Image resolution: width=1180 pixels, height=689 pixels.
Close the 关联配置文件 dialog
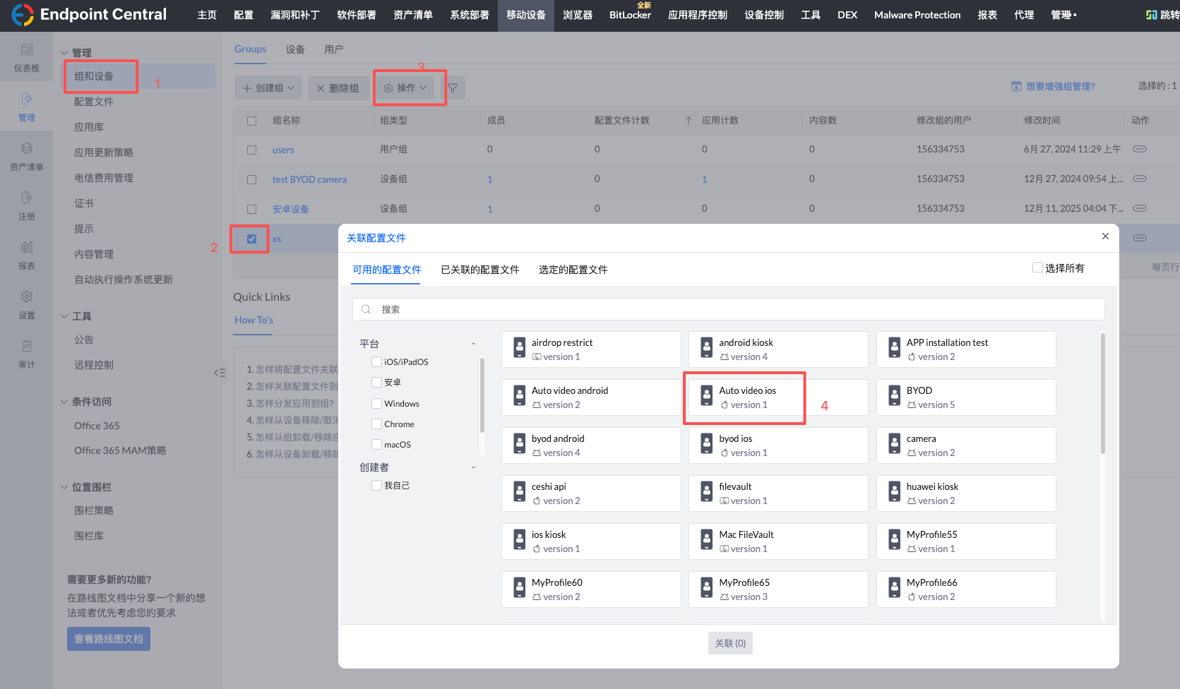(x=1105, y=236)
